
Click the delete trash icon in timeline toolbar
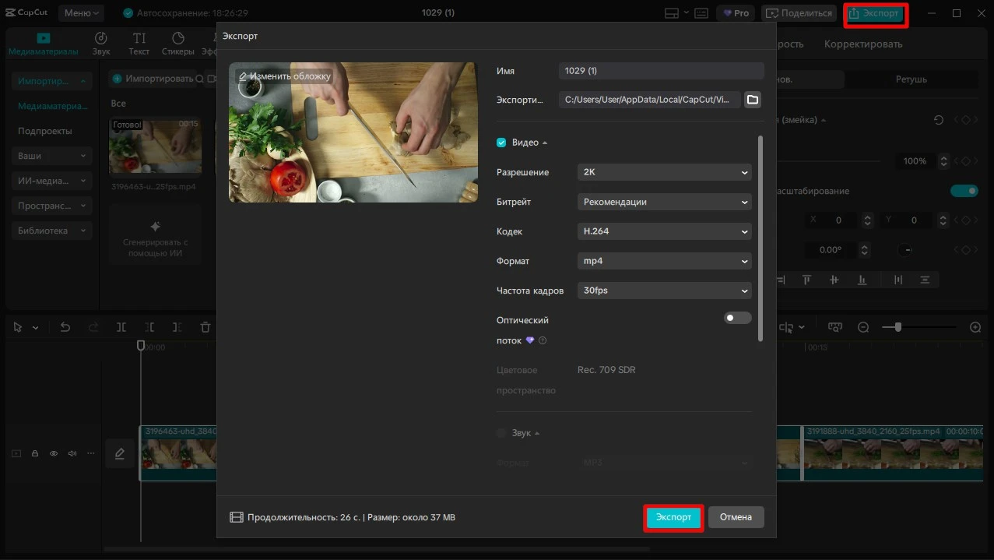point(205,328)
